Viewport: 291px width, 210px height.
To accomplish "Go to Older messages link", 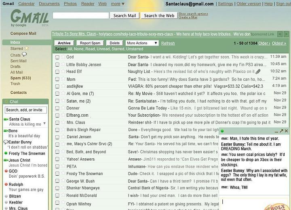I will pos(264,43).
